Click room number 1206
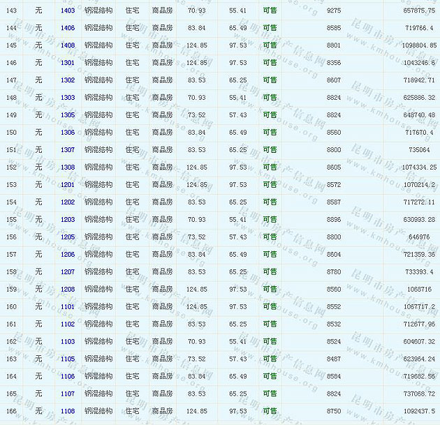This screenshot has width=440, height=425. [x=68, y=255]
